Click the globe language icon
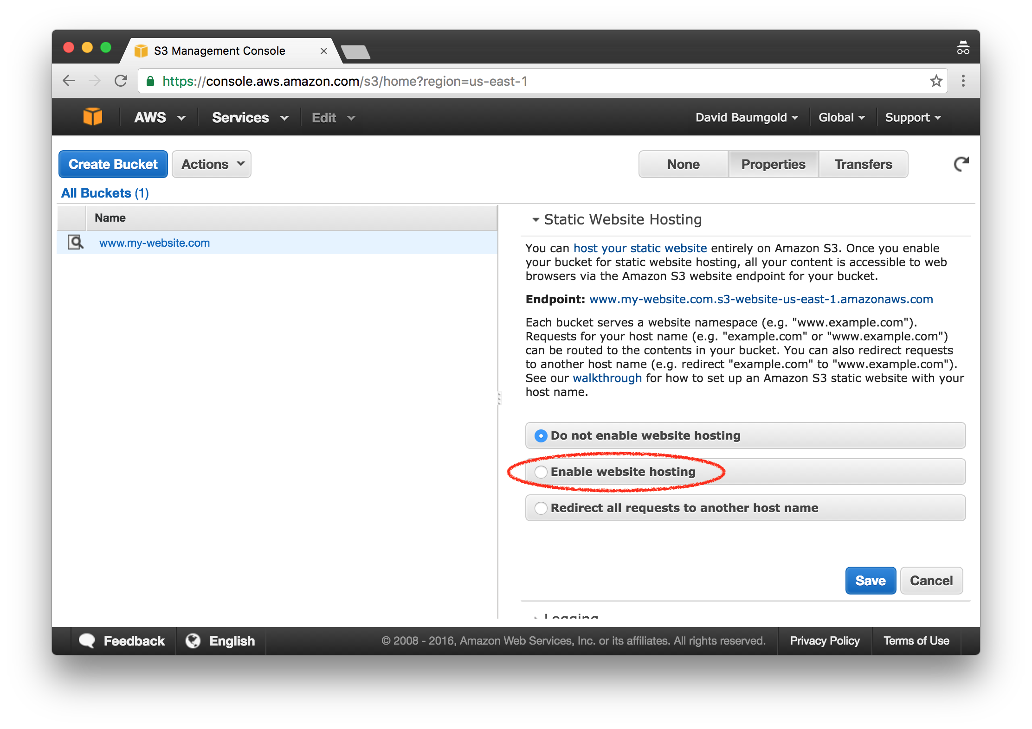The image size is (1032, 729). point(193,640)
